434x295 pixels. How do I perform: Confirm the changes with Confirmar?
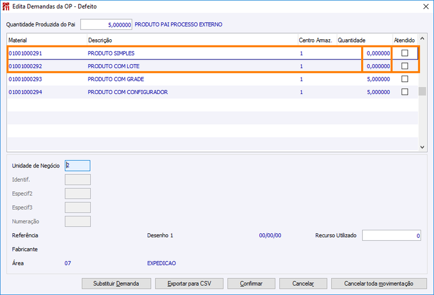click(x=251, y=283)
